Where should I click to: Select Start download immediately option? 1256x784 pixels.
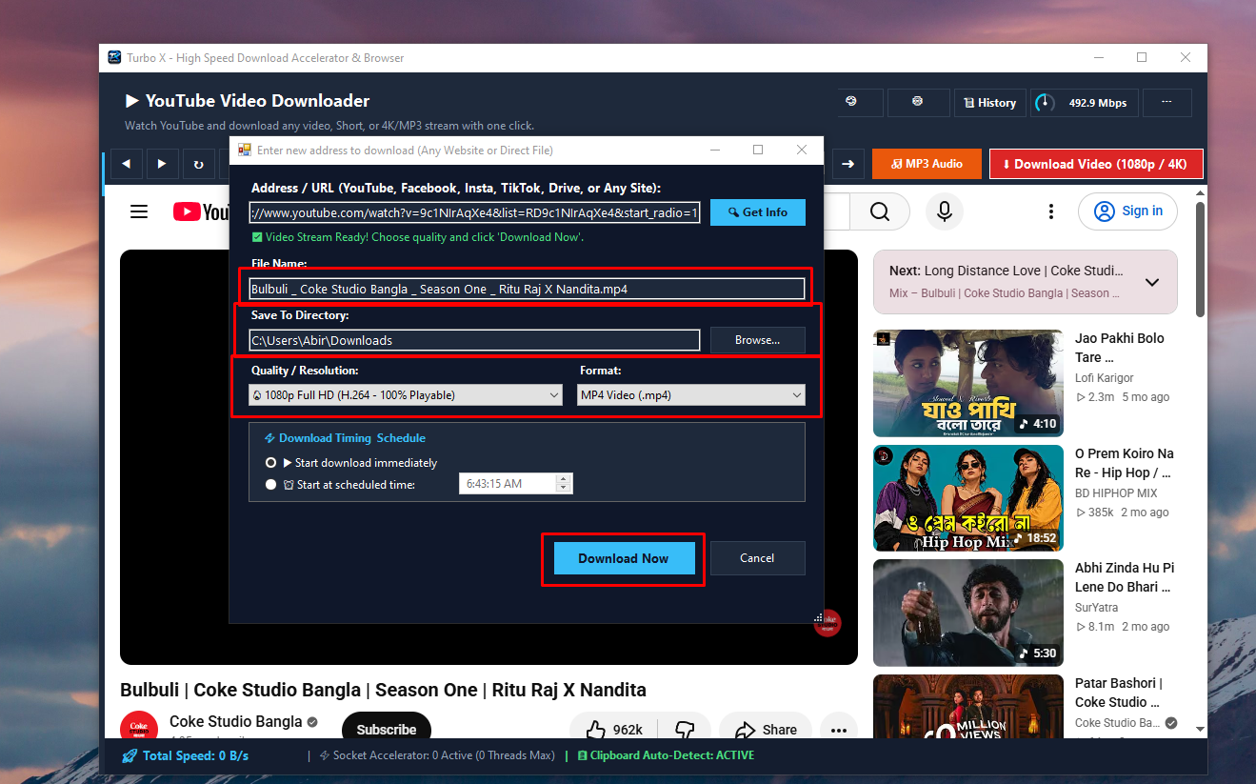click(x=271, y=463)
